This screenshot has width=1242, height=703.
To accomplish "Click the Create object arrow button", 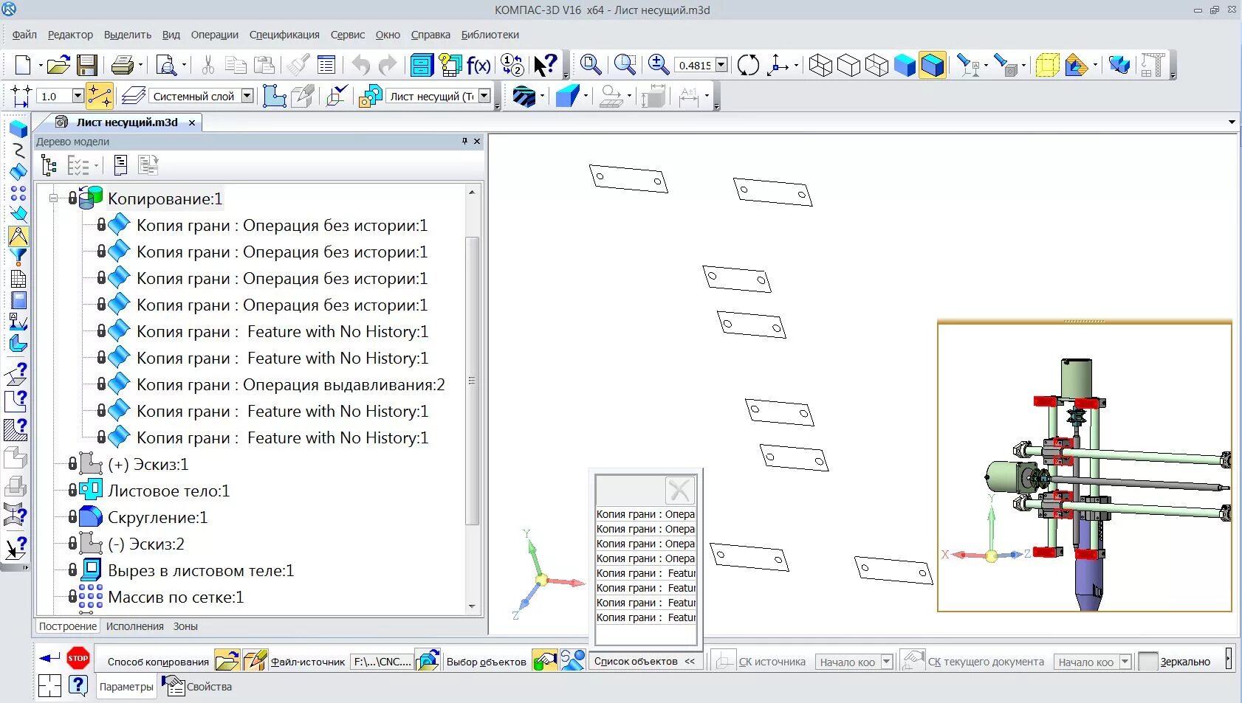I will (49, 658).
